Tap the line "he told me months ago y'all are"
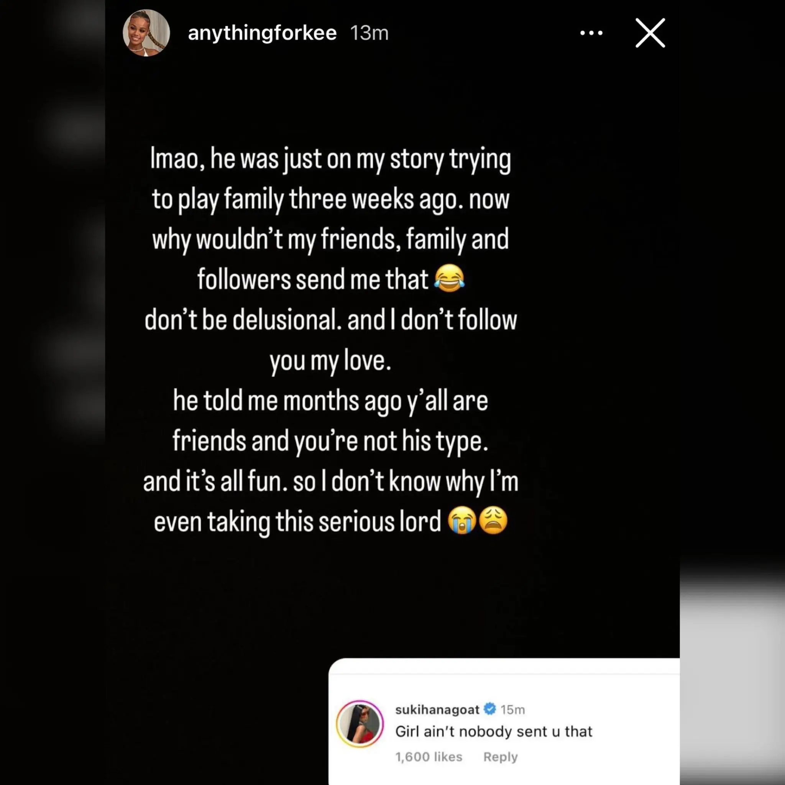The height and width of the screenshot is (785, 785). 330,401
